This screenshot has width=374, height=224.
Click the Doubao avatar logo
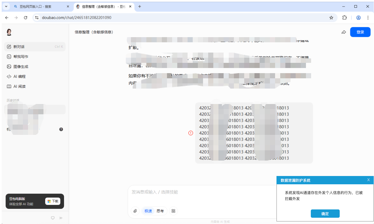tap(9, 32)
